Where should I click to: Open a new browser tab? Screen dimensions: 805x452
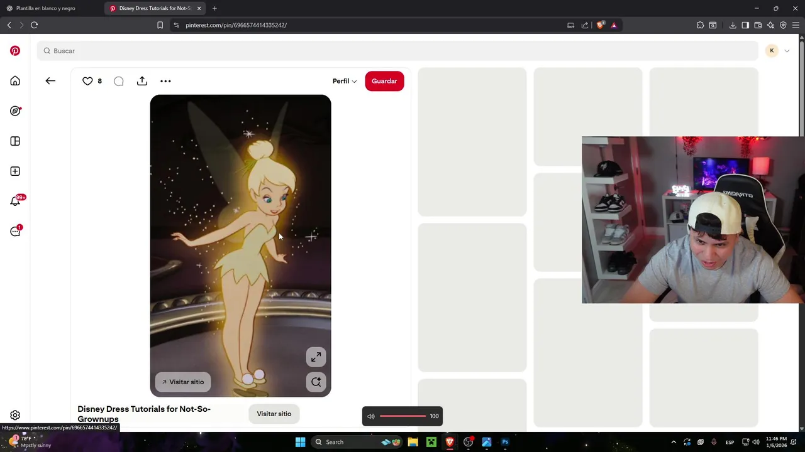214,8
